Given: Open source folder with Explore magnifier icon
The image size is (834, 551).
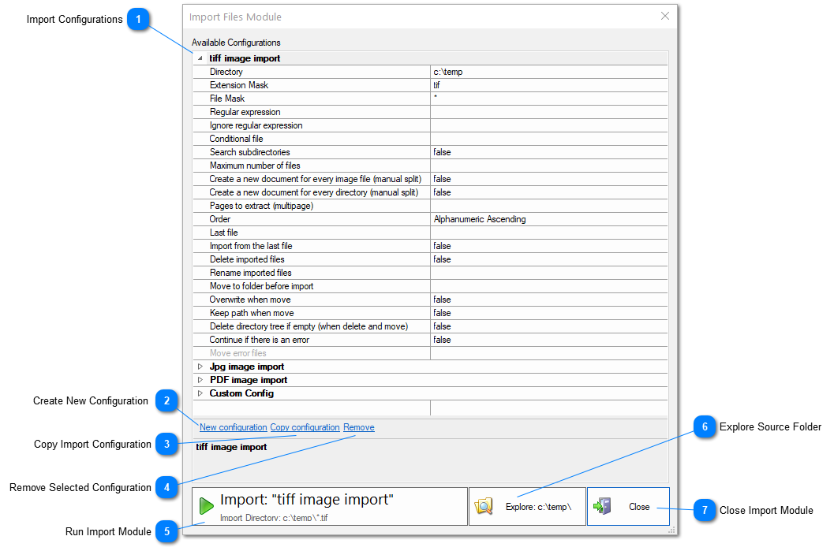Looking at the screenshot, I should pyautogui.click(x=484, y=506).
